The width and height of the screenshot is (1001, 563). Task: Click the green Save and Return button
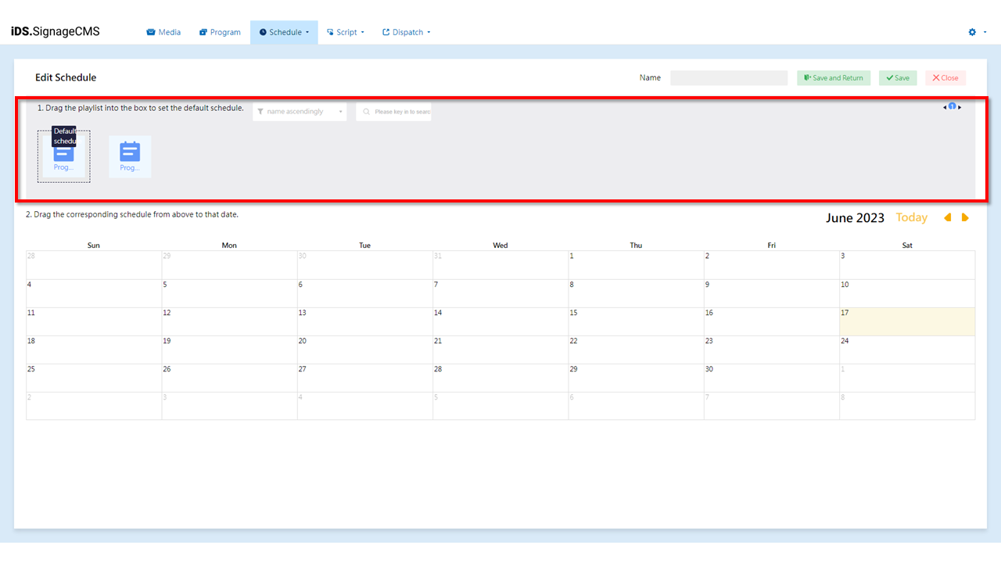pos(833,77)
